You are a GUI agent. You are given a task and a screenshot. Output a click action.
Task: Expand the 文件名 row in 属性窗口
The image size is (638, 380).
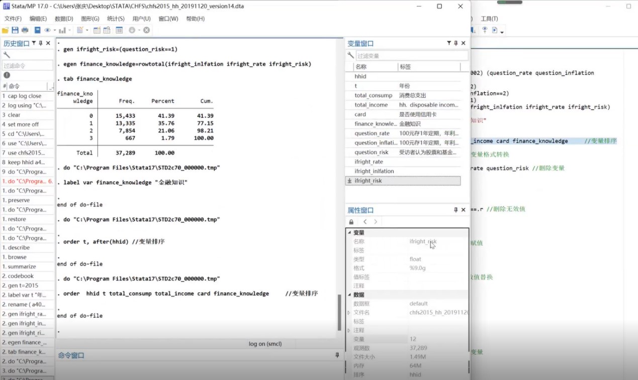[x=349, y=312]
